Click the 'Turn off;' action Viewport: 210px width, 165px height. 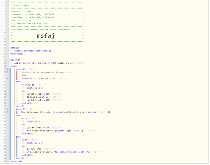click(x=36, y=149)
